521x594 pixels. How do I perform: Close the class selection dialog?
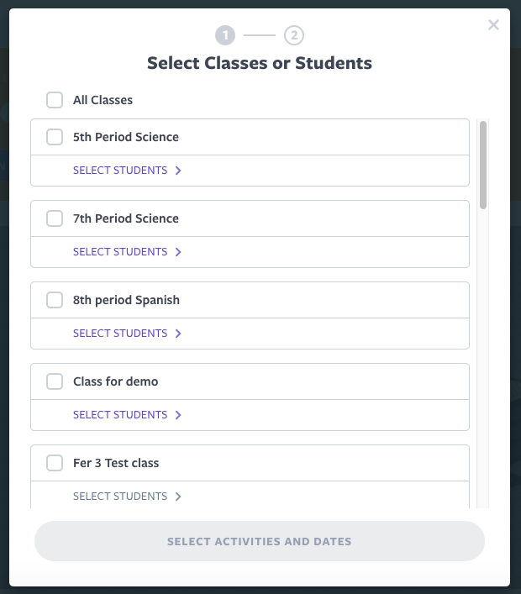(493, 25)
